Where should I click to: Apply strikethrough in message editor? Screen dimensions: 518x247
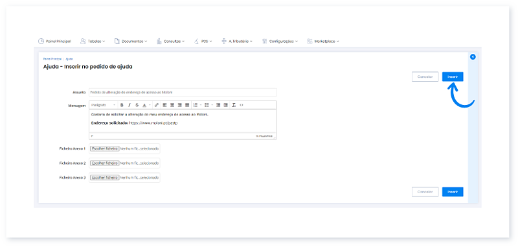pyautogui.click(x=137, y=105)
